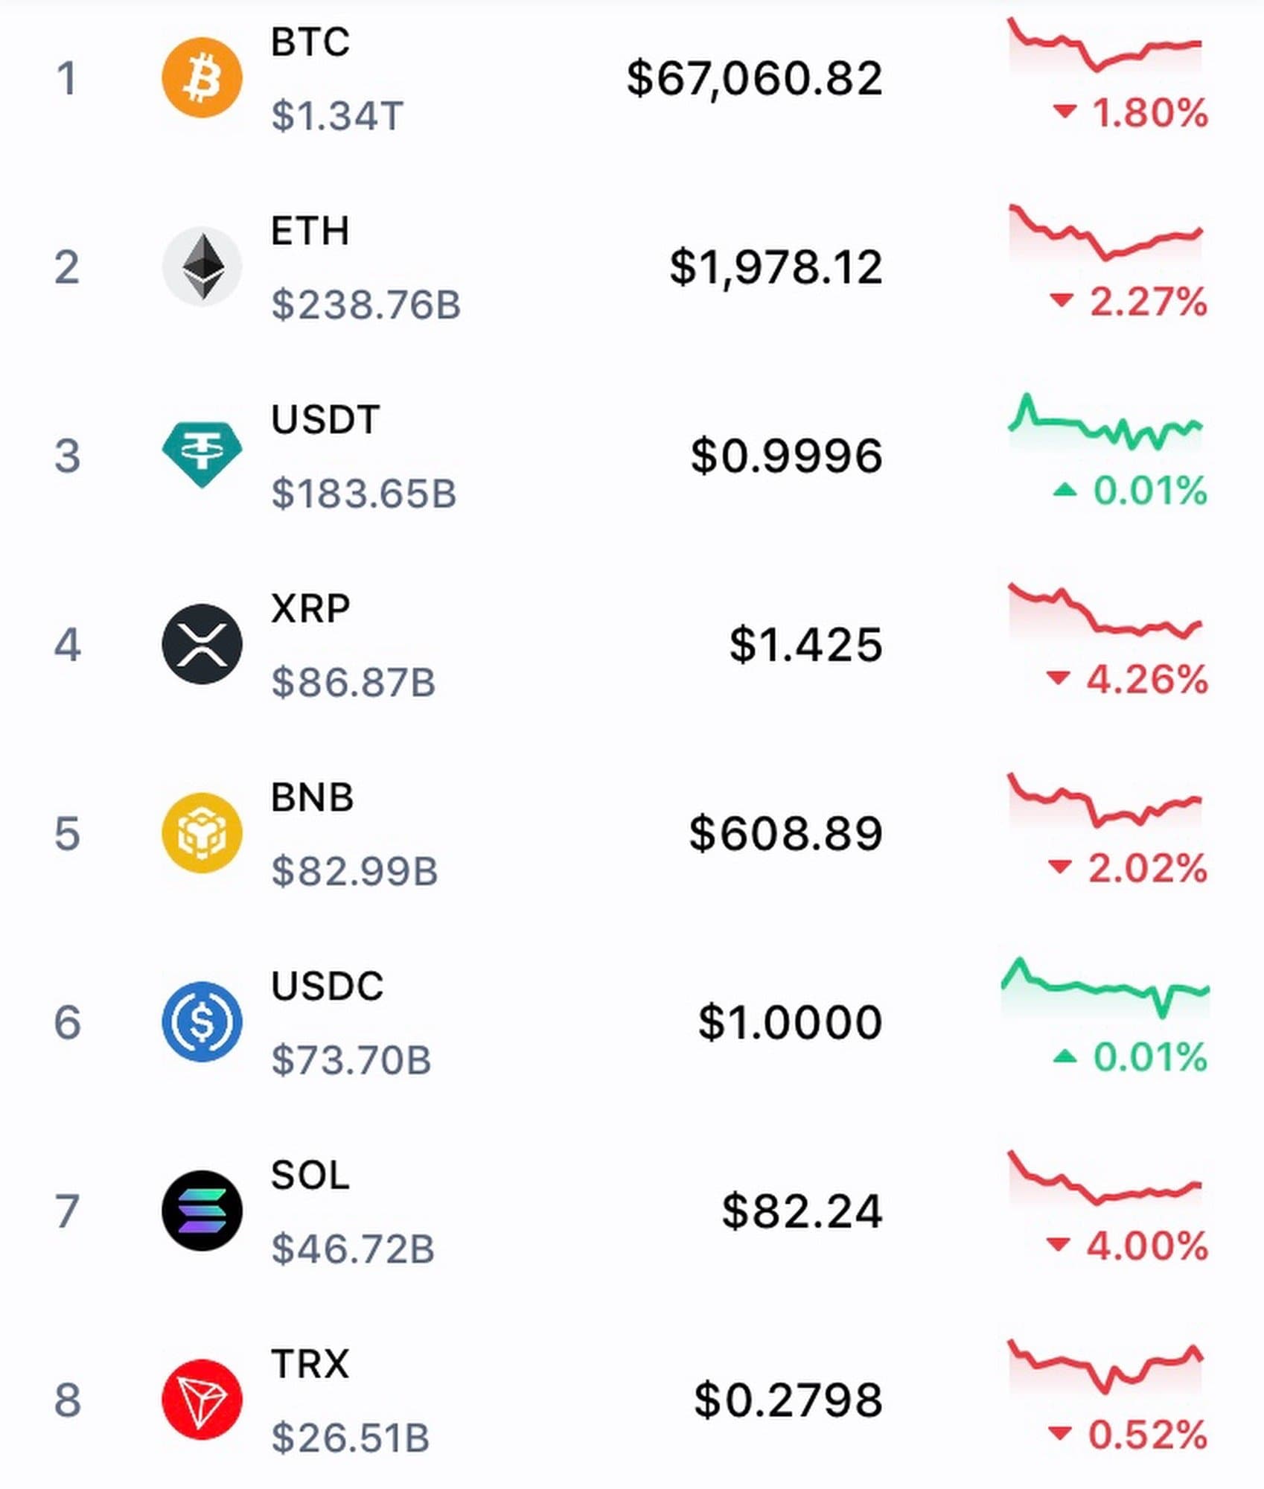
Task: Open the BTC ticker label
Action: (x=310, y=42)
